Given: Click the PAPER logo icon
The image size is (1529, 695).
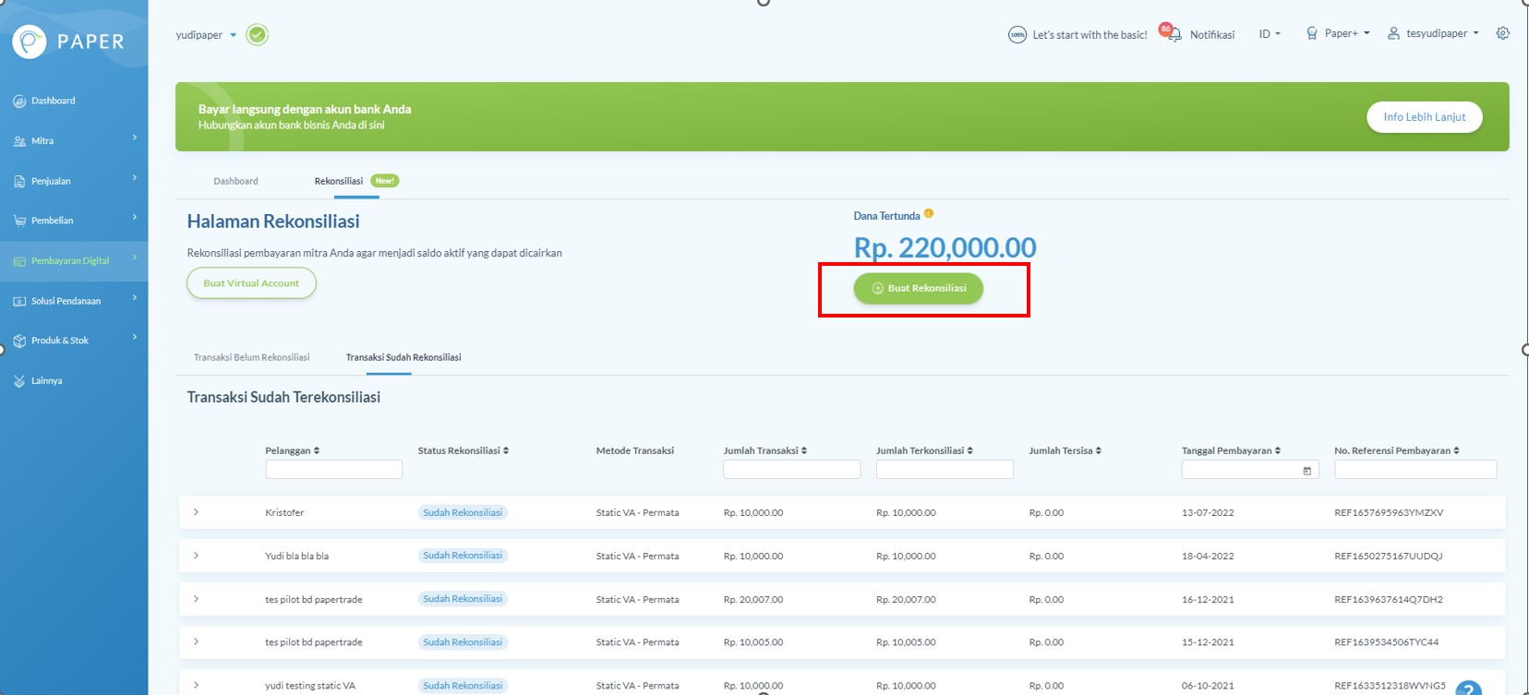Looking at the screenshot, I should (30, 42).
